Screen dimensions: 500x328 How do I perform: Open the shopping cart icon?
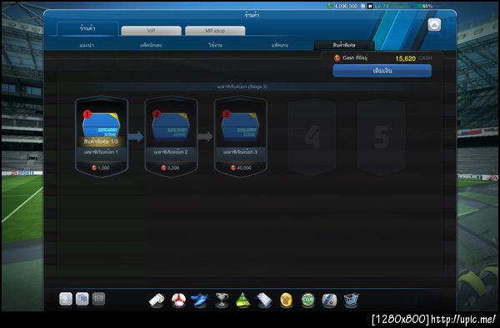click(x=351, y=301)
